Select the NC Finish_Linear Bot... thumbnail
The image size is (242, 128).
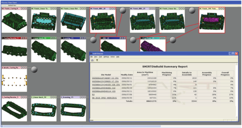(x=73, y=21)
